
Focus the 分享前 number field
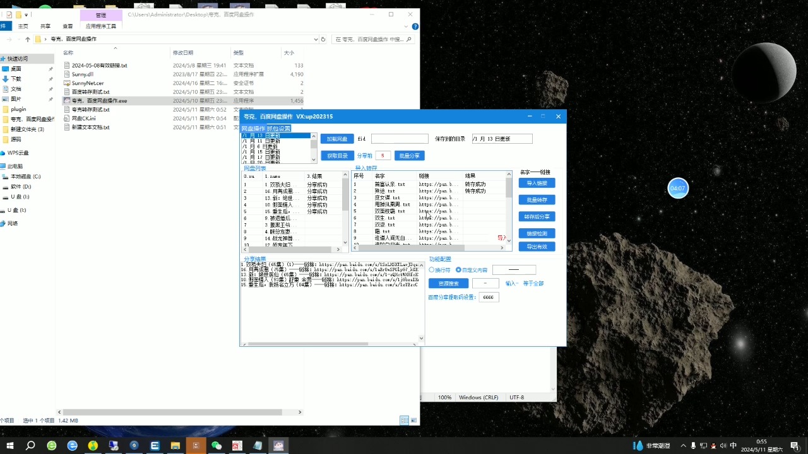pyautogui.click(x=383, y=156)
